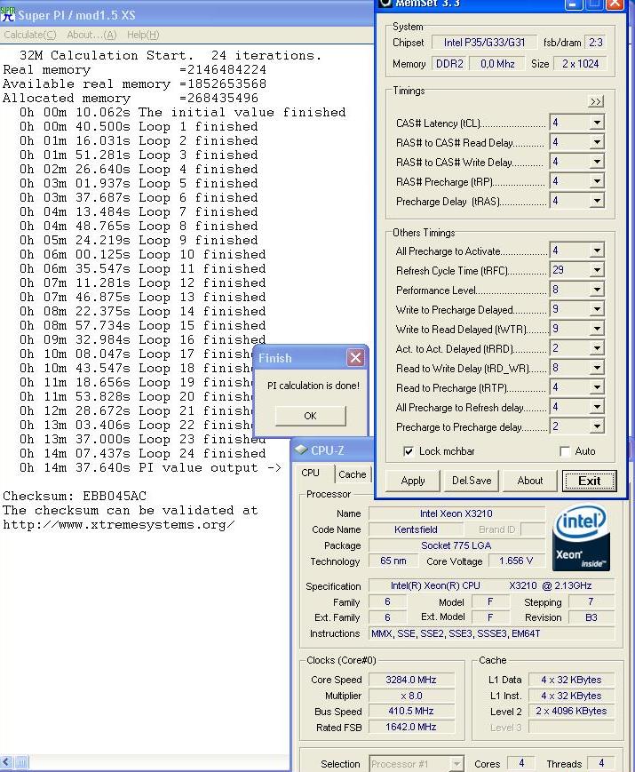Click the Del.Save button in MemSet
This screenshot has height=772, width=635.
[472, 481]
